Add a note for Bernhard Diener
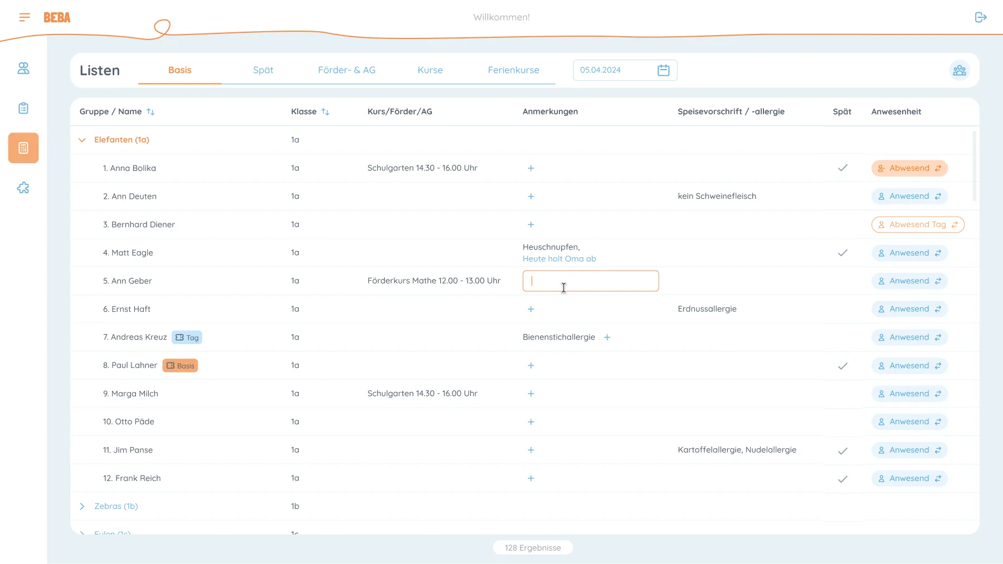The image size is (1003, 564). click(531, 224)
